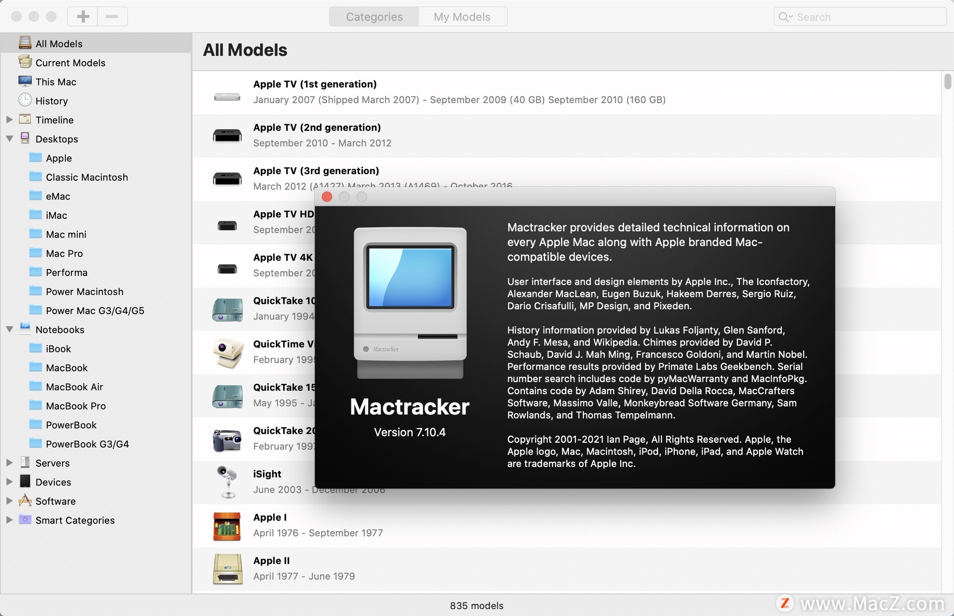Select the All Models sidebar icon
This screenshot has width=954, height=616.
[25, 43]
